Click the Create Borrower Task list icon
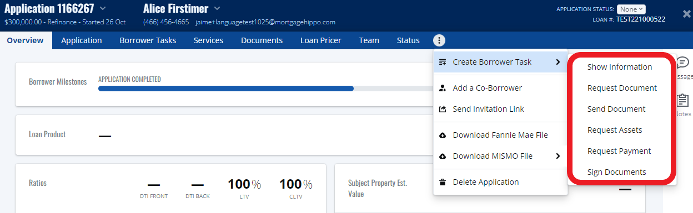This screenshot has width=693, height=213. [x=443, y=62]
